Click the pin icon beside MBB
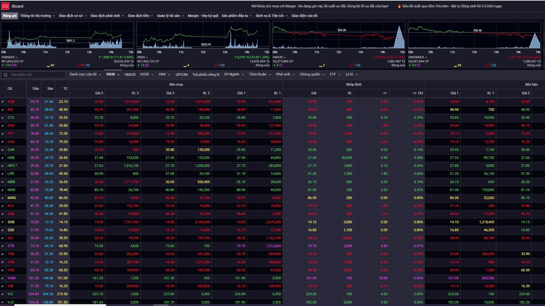The image size is (545, 306). (3, 182)
